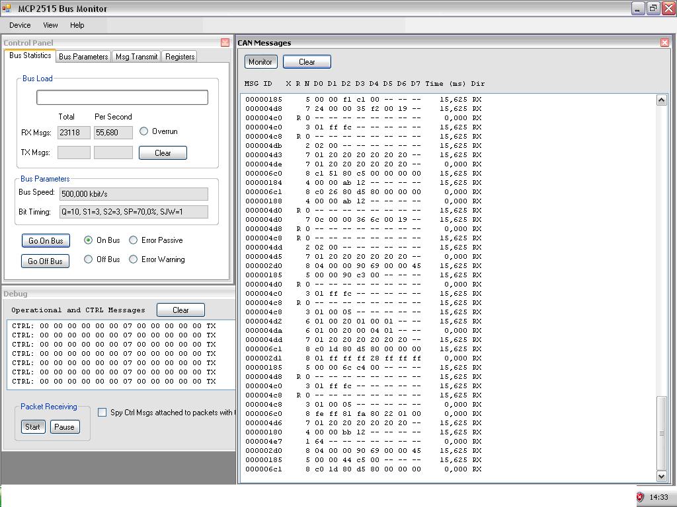Click the CAN Messages scrollbar up arrow
Image resolution: width=677 pixels, height=507 pixels.
[x=661, y=100]
